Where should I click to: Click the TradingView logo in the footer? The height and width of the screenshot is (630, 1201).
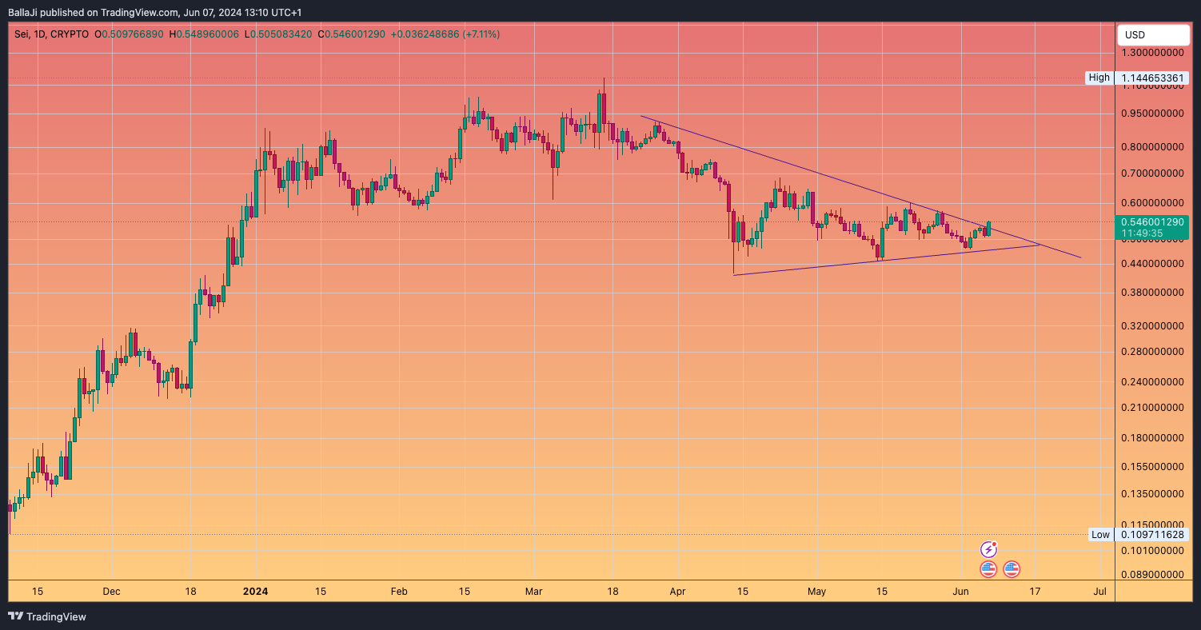click(x=46, y=616)
